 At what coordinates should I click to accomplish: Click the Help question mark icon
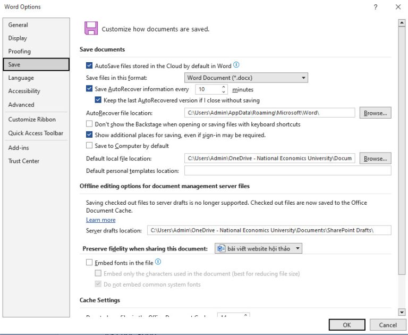(376, 7)
